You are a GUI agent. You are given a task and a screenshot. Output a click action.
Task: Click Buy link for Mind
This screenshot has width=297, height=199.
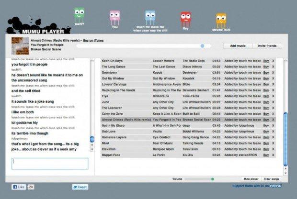point(266,144)
